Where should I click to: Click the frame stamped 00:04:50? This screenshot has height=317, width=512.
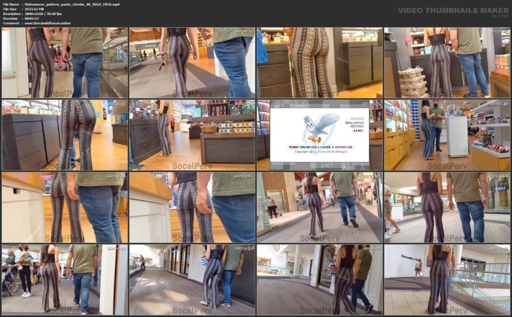(192, 280)
